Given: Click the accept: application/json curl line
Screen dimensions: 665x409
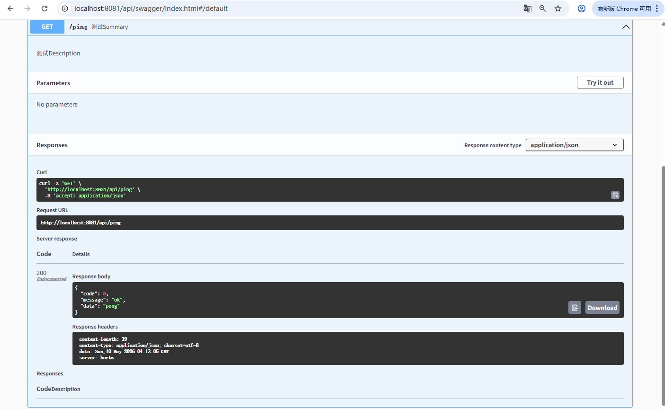Looking at the screenshot, I should [x=85, y=196].
